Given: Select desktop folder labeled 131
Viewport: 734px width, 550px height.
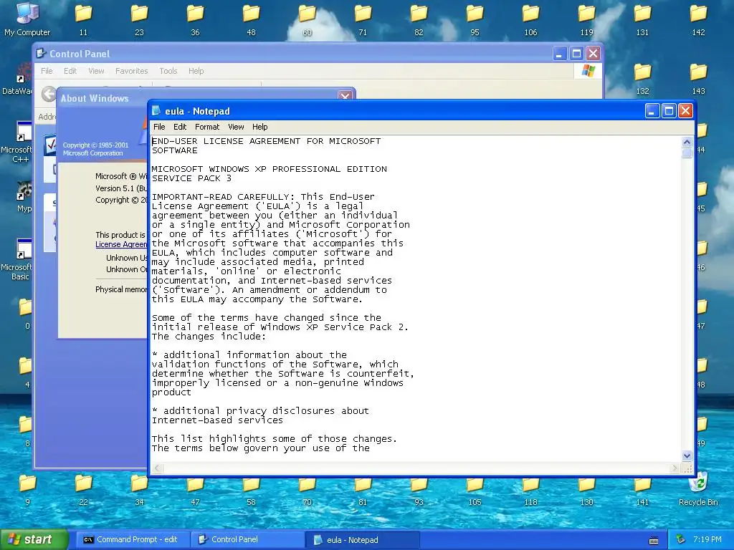Looking at the screenshot, I should tap(642, 19).
